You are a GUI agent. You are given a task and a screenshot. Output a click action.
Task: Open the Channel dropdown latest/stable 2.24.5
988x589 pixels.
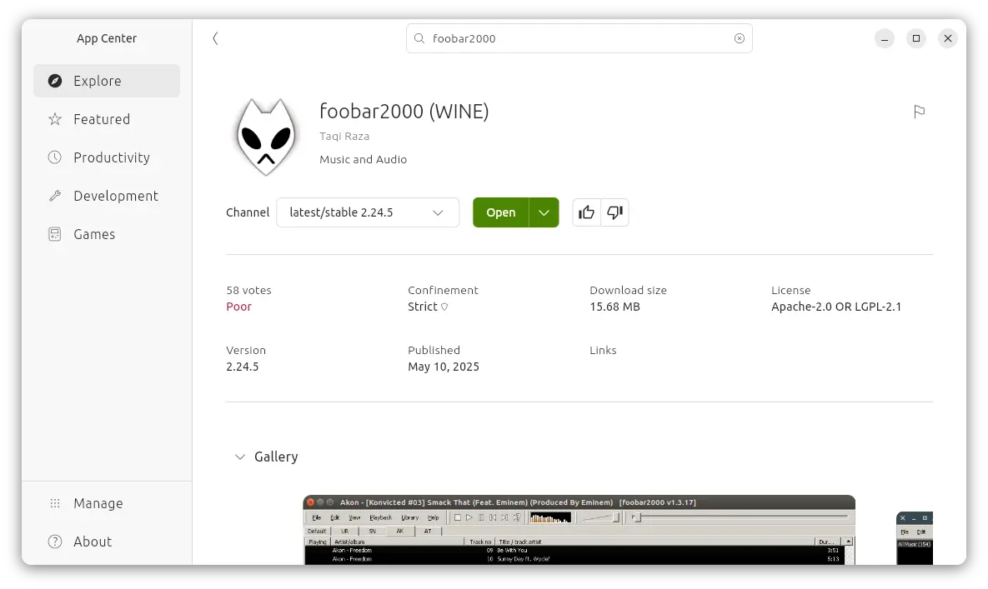point(368,212)
